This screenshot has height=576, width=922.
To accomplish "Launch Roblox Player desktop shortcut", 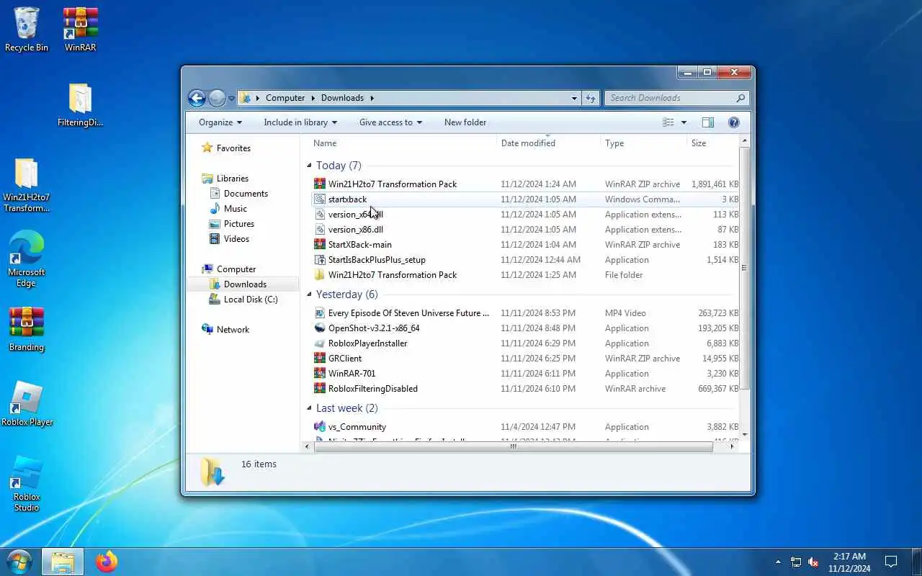I will (x=27, y=404).
